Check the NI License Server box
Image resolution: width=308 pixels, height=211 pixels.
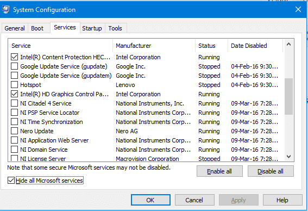[x=14, y=158]
